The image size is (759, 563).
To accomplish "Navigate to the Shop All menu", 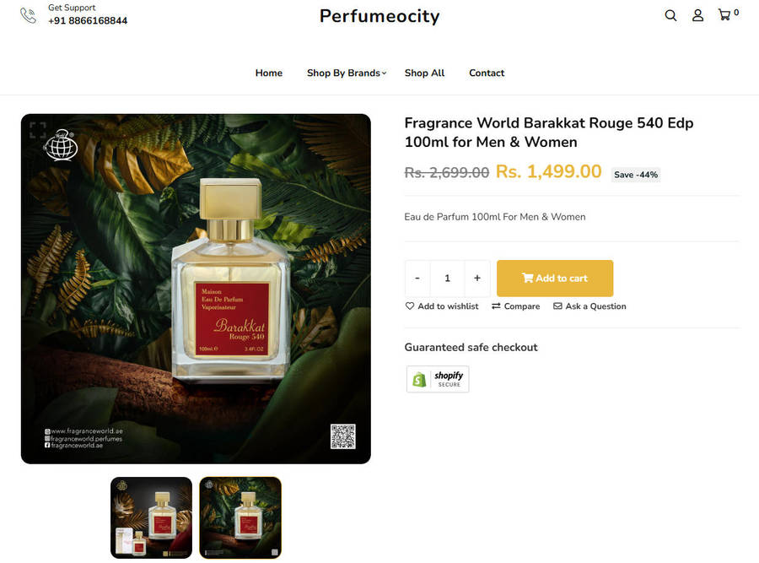I will 424,73.
